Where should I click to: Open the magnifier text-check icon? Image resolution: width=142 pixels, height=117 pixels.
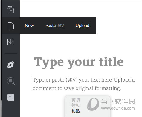[11, 81]
